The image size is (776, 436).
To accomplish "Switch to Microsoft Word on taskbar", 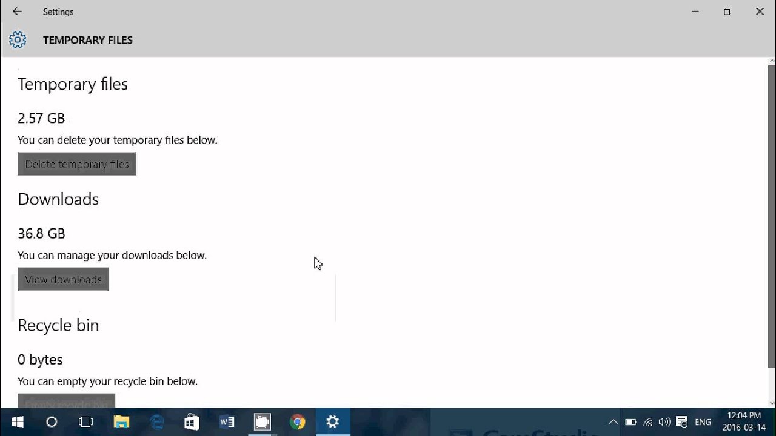I will [x=227, y=422].
